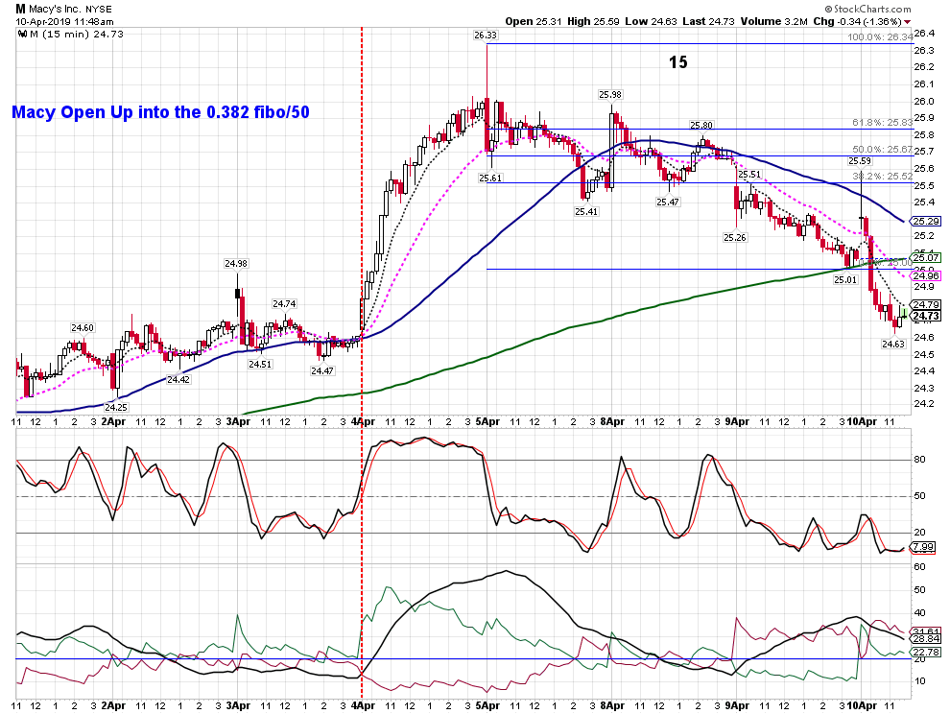Click the Volume 3.2M header value

pyautogui.click(x=773, y=21)
